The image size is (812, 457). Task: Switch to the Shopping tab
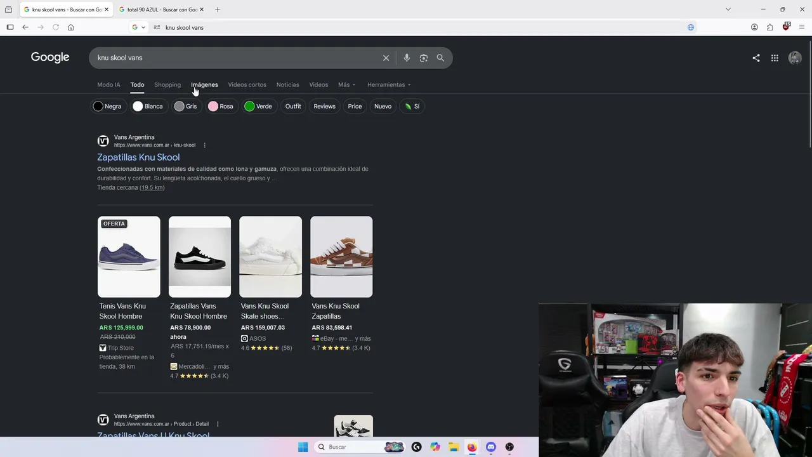pyautogui.click(x=167, y=84)
